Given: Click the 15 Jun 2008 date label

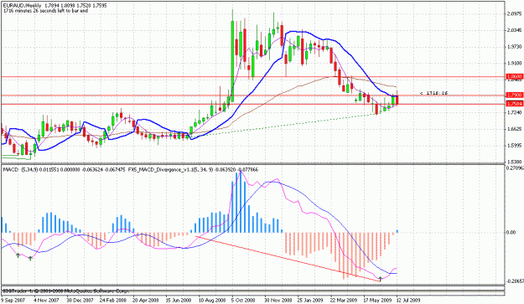Looking at the screenshot, I should [179, 300].
